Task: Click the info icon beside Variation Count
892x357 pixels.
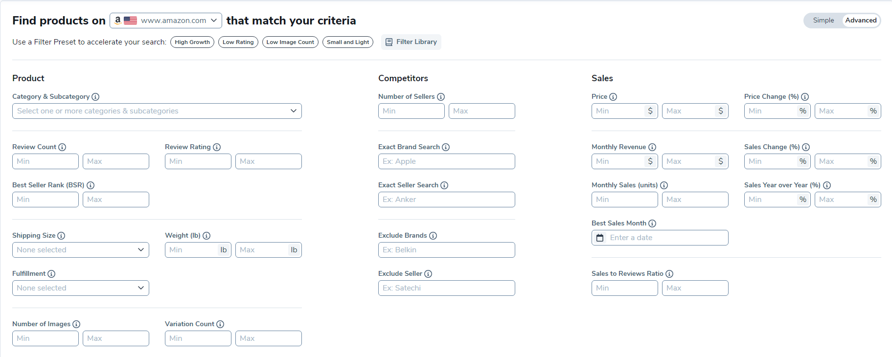Action: click(220, 324)
